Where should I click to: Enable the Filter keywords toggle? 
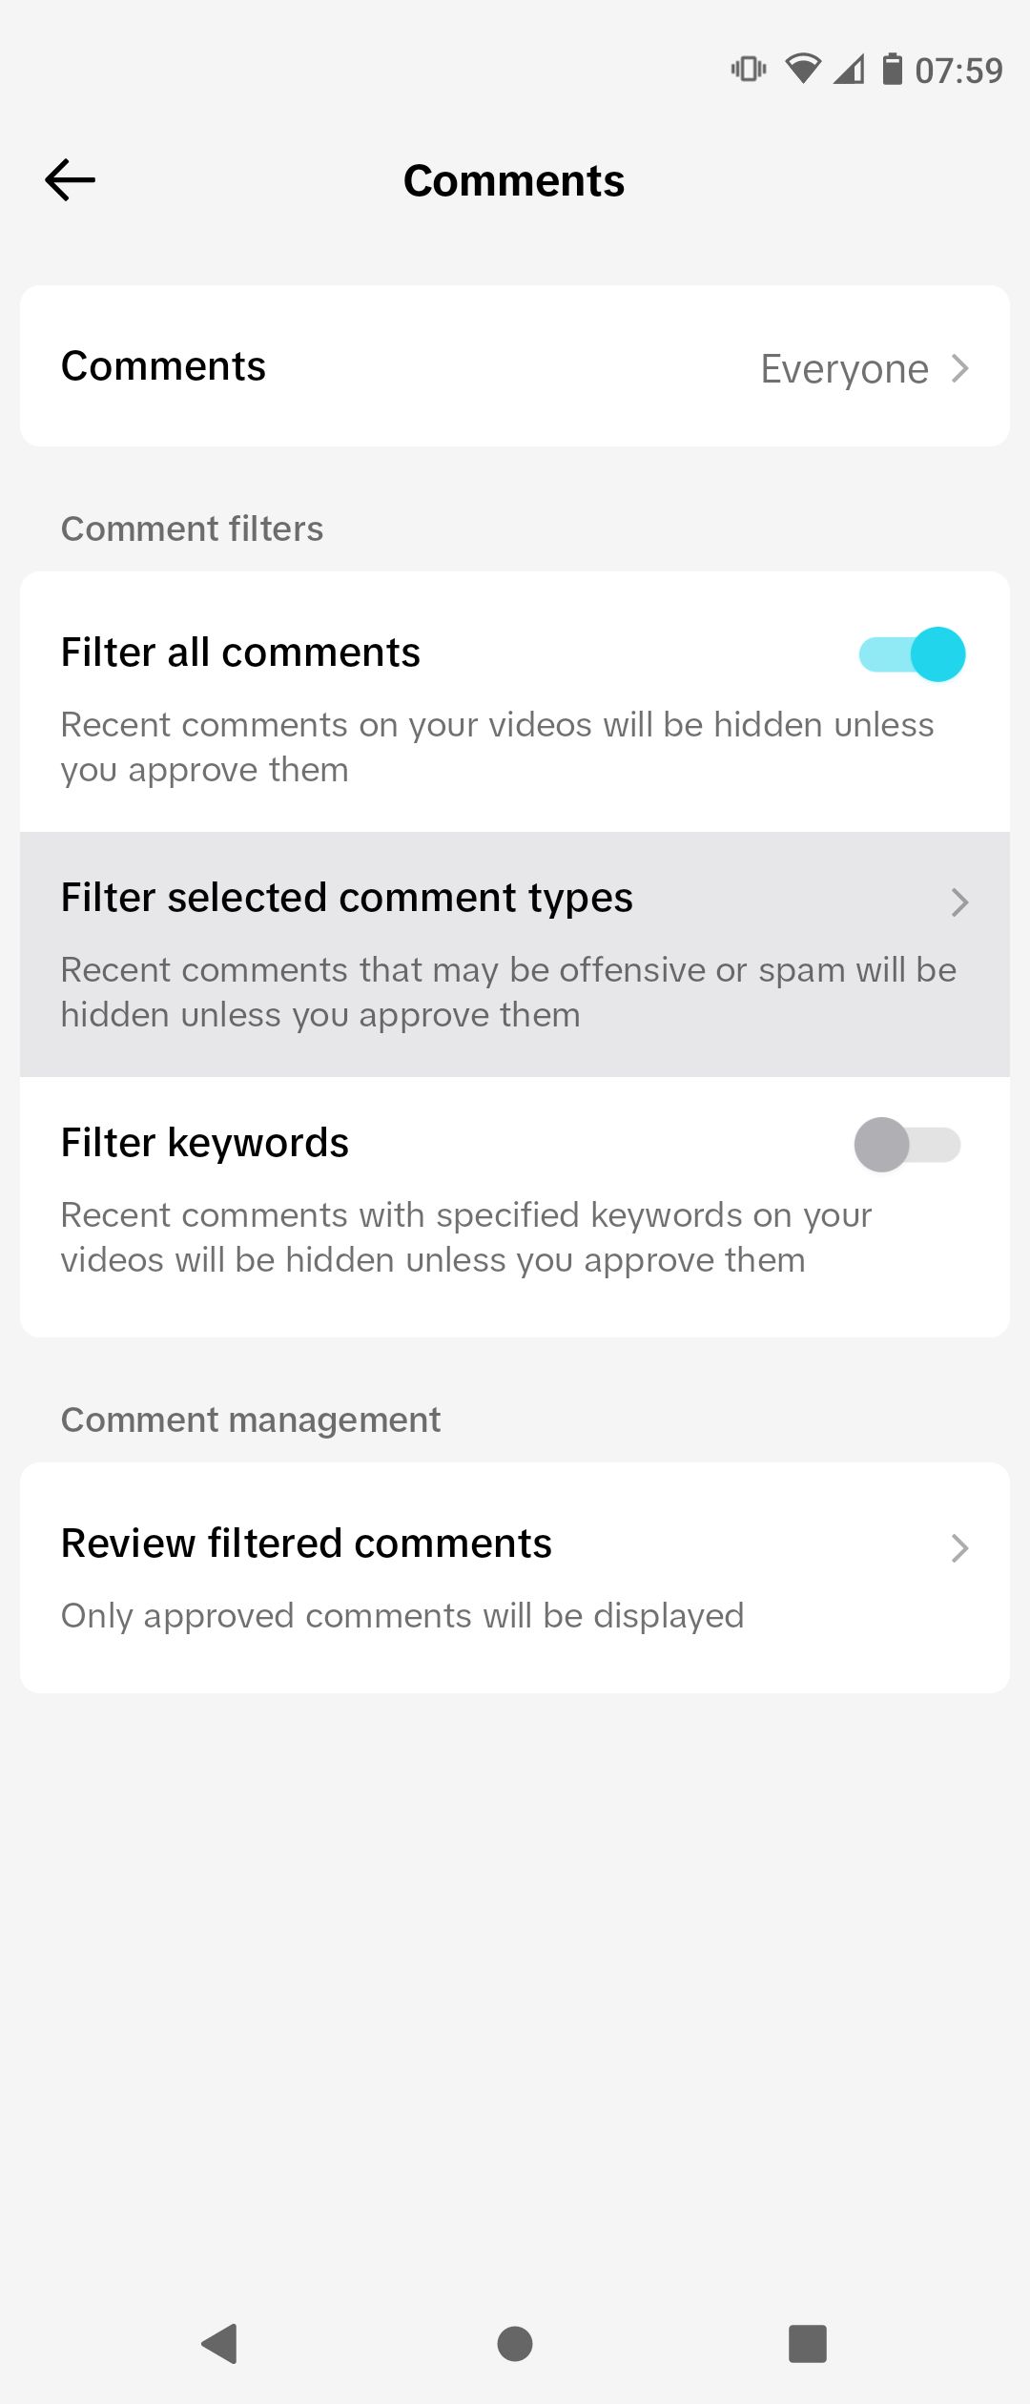[x=908, y=1145]
